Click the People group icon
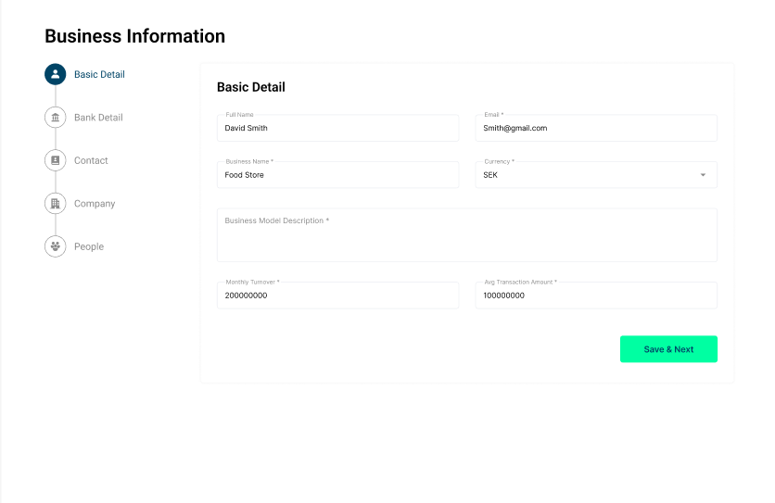 pos(56,246)
